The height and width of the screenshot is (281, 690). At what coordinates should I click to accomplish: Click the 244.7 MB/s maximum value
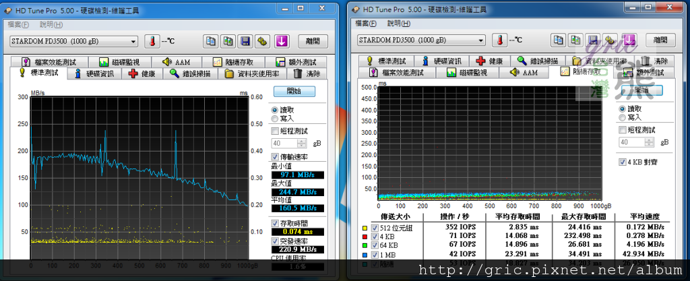(x=298, y=192)
